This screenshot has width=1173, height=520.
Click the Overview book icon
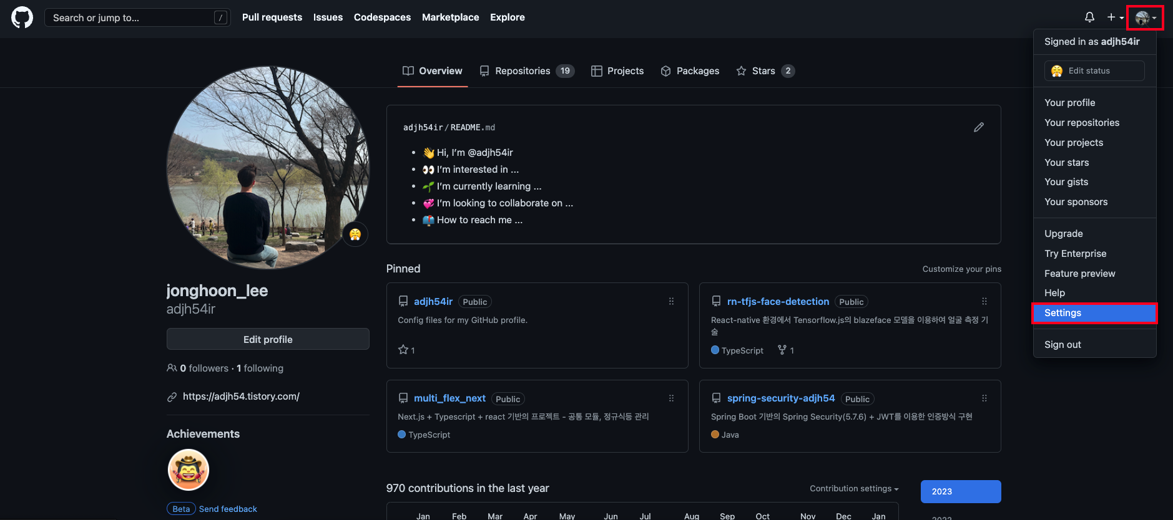coord(408,70)
